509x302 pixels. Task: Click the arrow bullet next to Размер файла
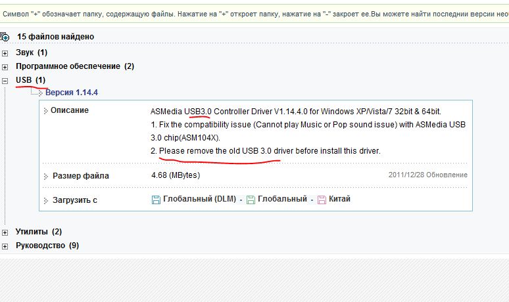click(46, 177)
